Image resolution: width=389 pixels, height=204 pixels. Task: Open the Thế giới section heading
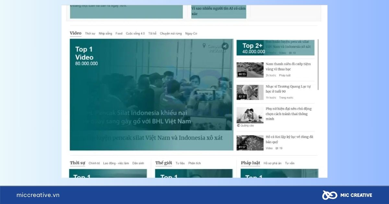[x=164, y=163]
